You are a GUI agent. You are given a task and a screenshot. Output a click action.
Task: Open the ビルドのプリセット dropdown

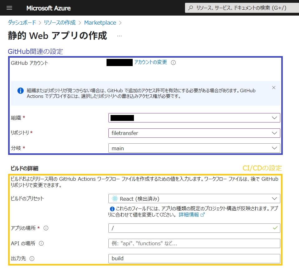194,199
